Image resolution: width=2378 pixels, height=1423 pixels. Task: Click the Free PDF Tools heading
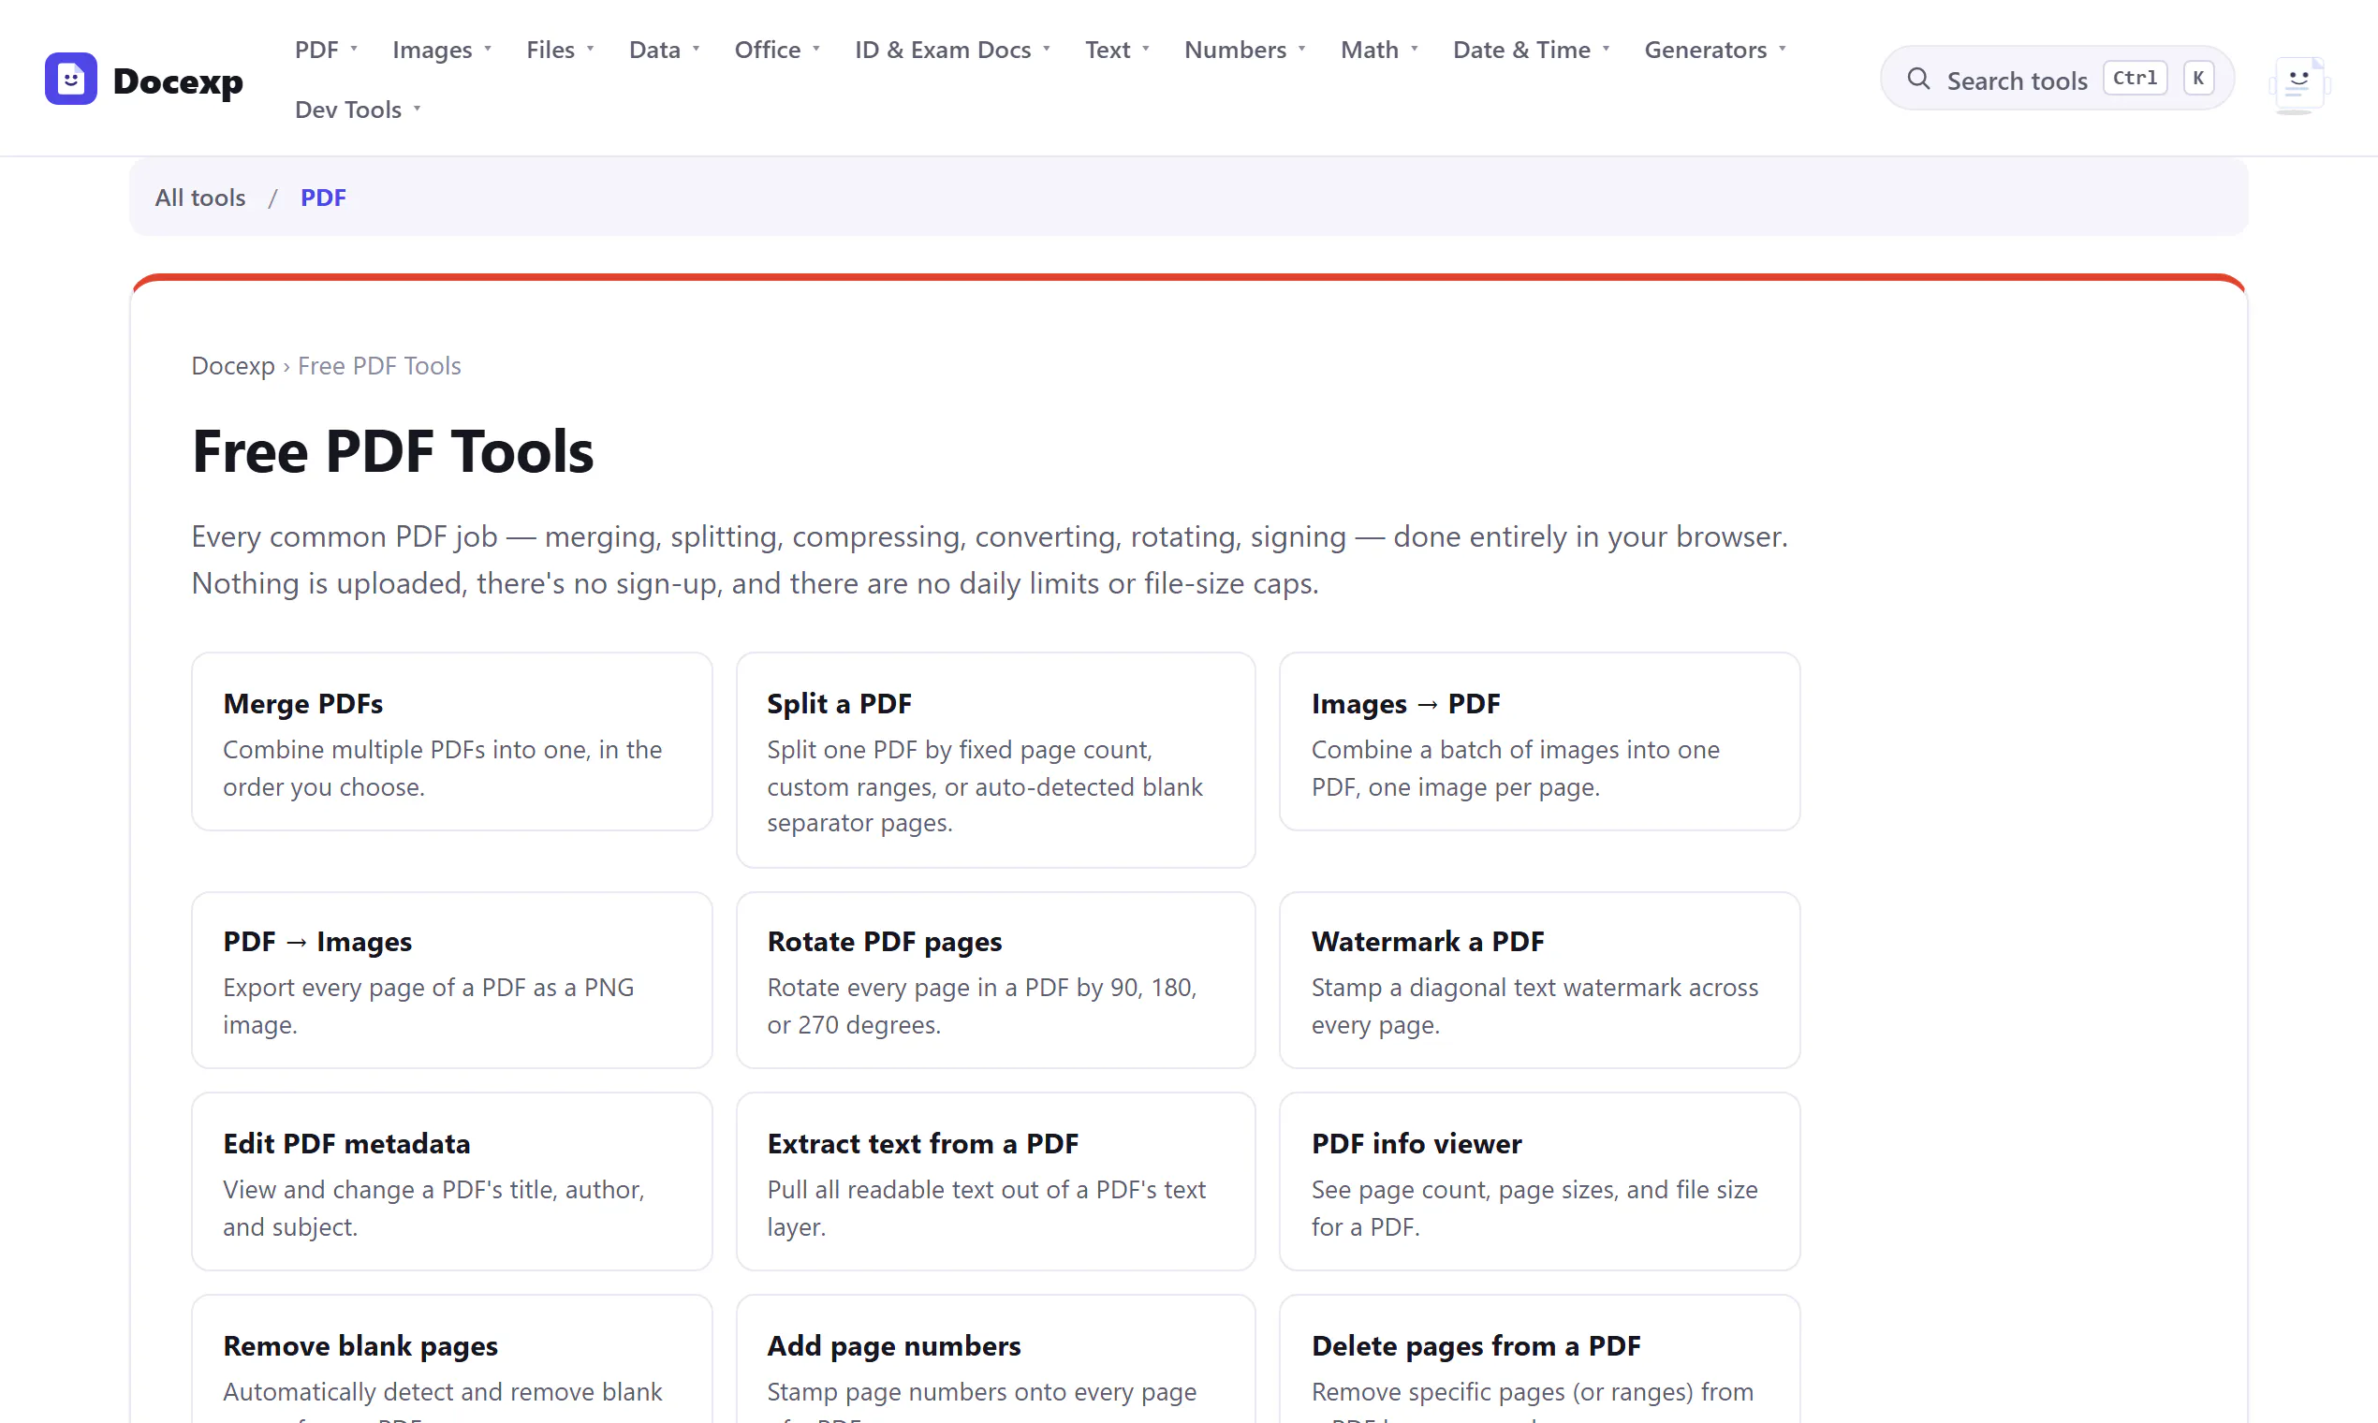click(x=392, y=450)
